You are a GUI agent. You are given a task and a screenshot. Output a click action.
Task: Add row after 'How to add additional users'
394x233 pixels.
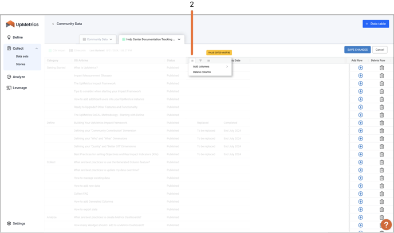tap(361, 99)
